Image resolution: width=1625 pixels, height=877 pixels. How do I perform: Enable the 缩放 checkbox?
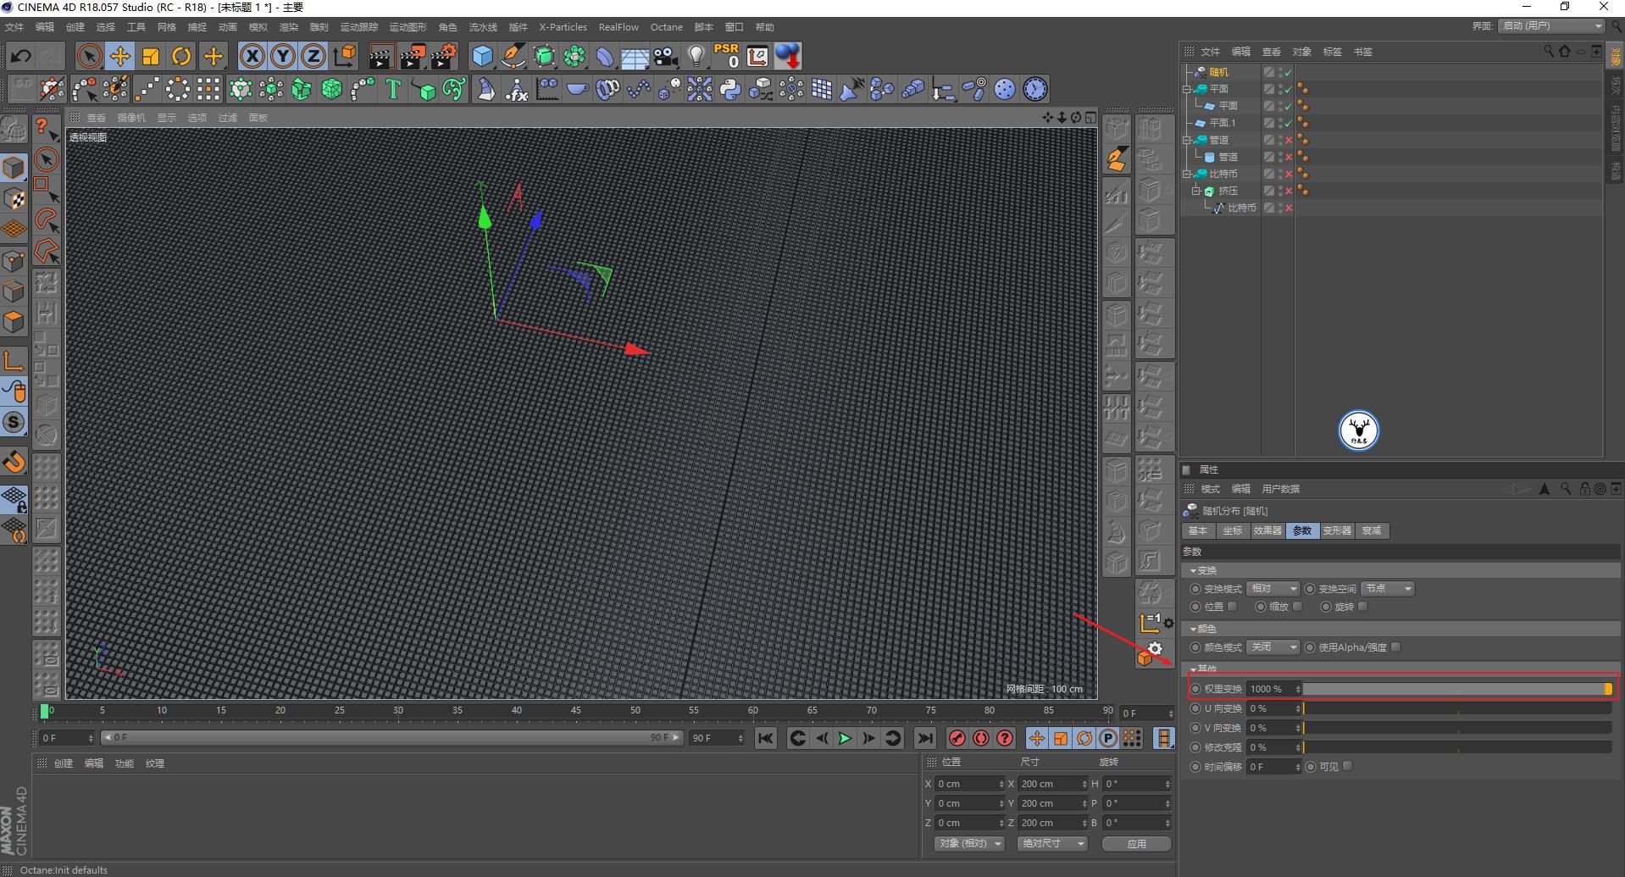1297,607
